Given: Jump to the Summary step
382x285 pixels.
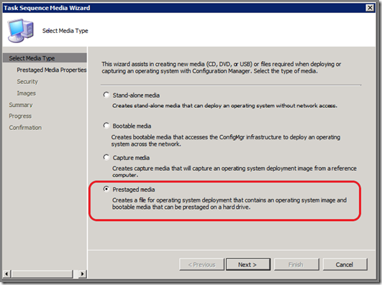Looking at the screenshot, I should [21, 105].
